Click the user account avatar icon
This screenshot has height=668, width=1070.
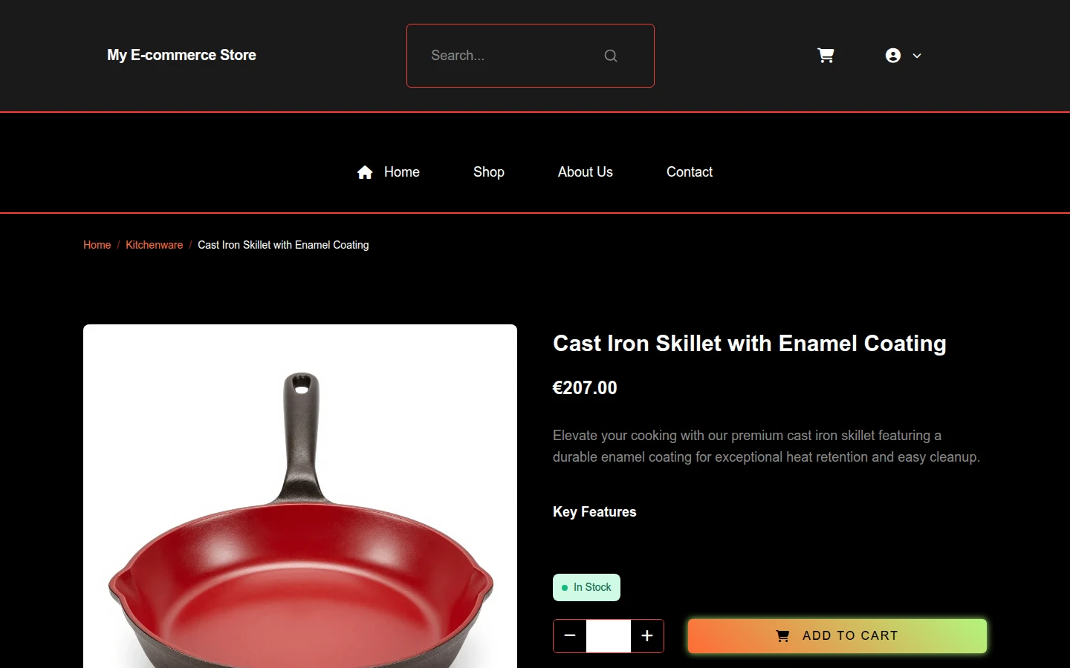click(x=893, y=56)
